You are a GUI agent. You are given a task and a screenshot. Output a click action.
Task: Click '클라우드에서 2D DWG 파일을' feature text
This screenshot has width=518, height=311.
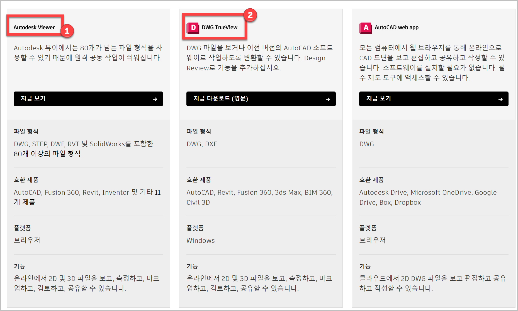point(433,283)
